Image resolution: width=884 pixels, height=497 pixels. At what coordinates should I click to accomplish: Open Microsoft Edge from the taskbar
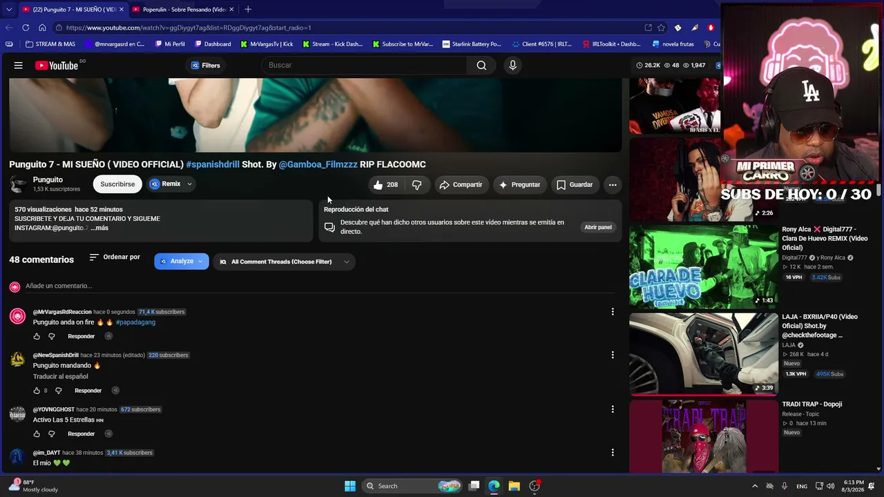(494, 486)
